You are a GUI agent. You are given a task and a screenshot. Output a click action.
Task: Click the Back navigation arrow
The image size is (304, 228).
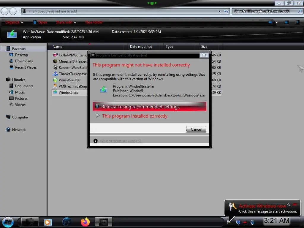point(5,12)
